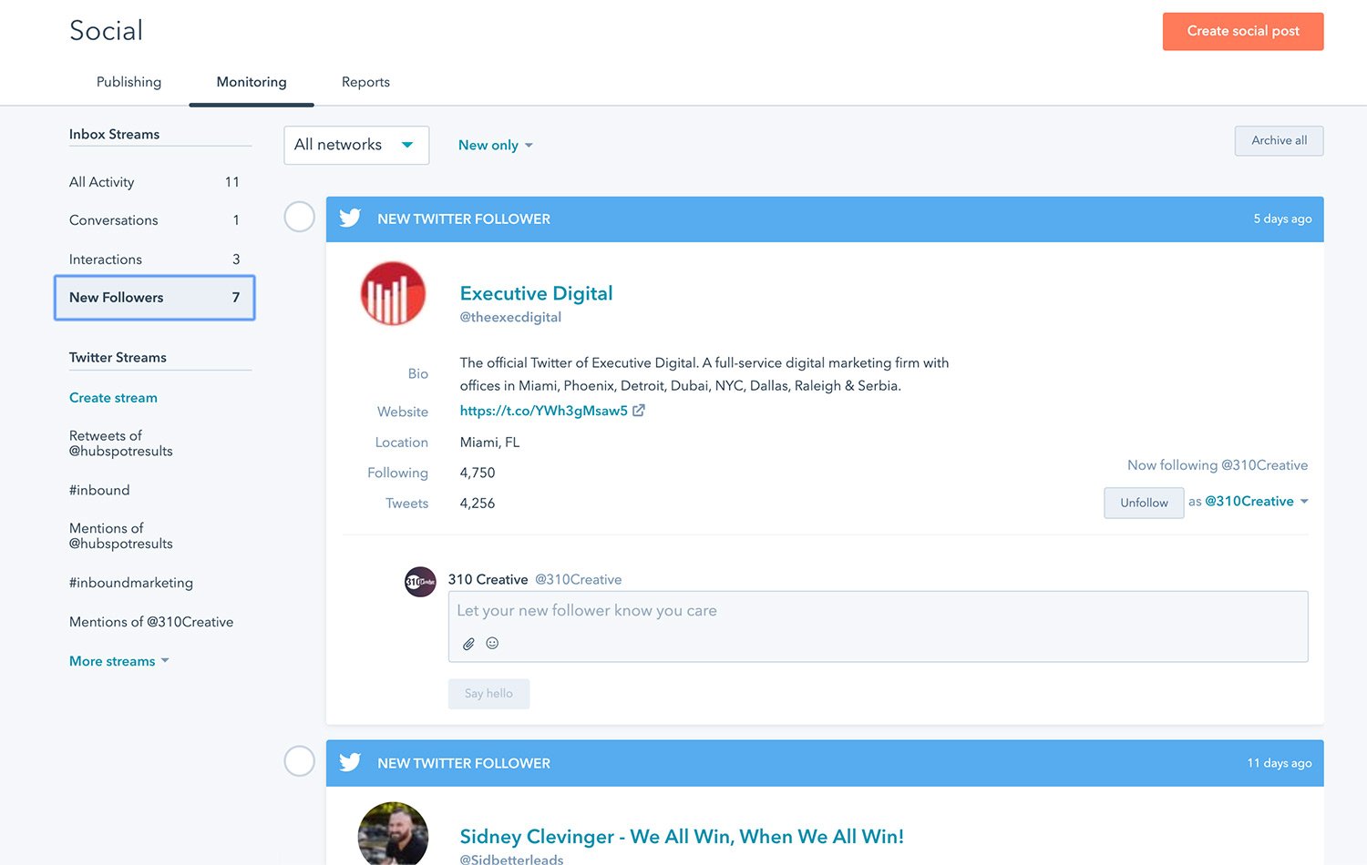Open Interactions inbox stream
Viewport: 1367px width, 865px height.
[154, 259]
